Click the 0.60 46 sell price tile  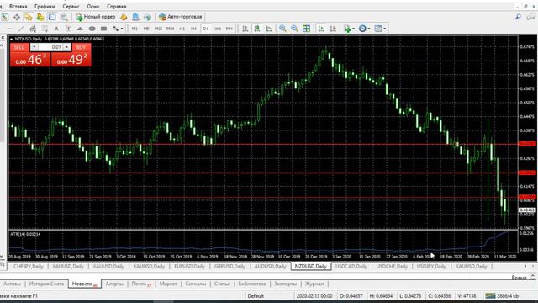[x=30, y=60]
